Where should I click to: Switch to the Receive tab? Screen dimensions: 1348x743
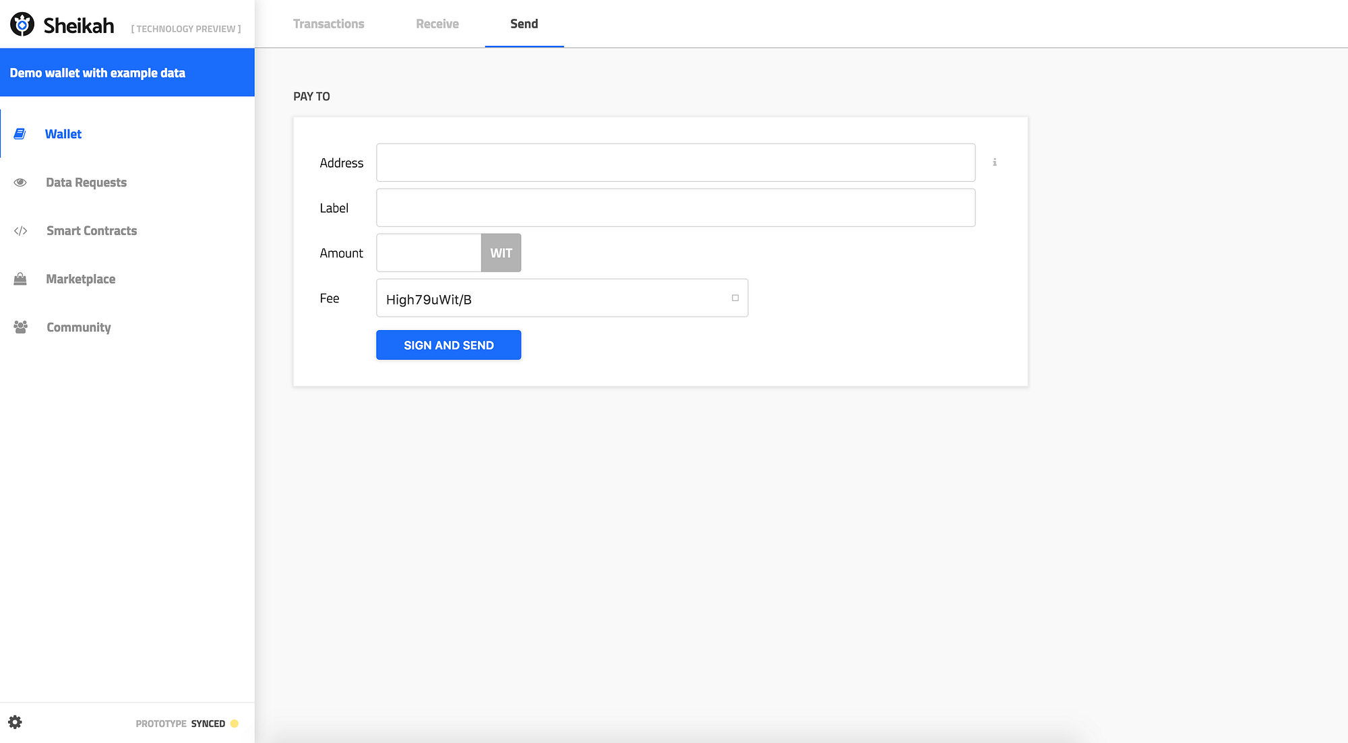[x=437, y=24]
